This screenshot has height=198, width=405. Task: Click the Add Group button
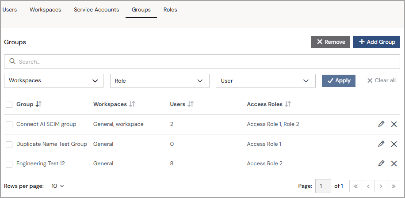(377, 42)
